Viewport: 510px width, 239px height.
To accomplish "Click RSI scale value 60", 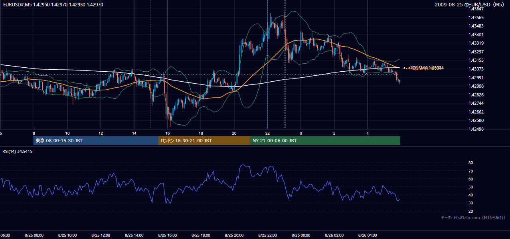I will 471,179.
